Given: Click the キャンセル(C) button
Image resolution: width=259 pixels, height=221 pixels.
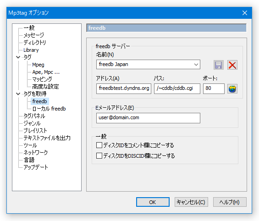Looking at the screenshot, I should [x=191, y=202].
